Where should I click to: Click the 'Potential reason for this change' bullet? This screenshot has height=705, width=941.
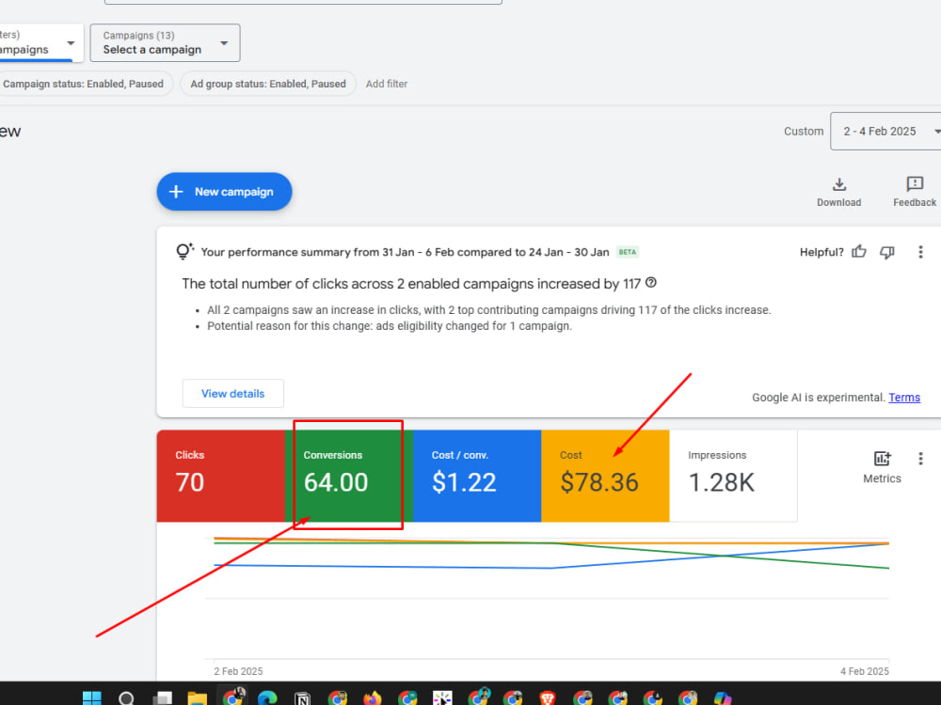pyautogui.click(x=390, y=326)
